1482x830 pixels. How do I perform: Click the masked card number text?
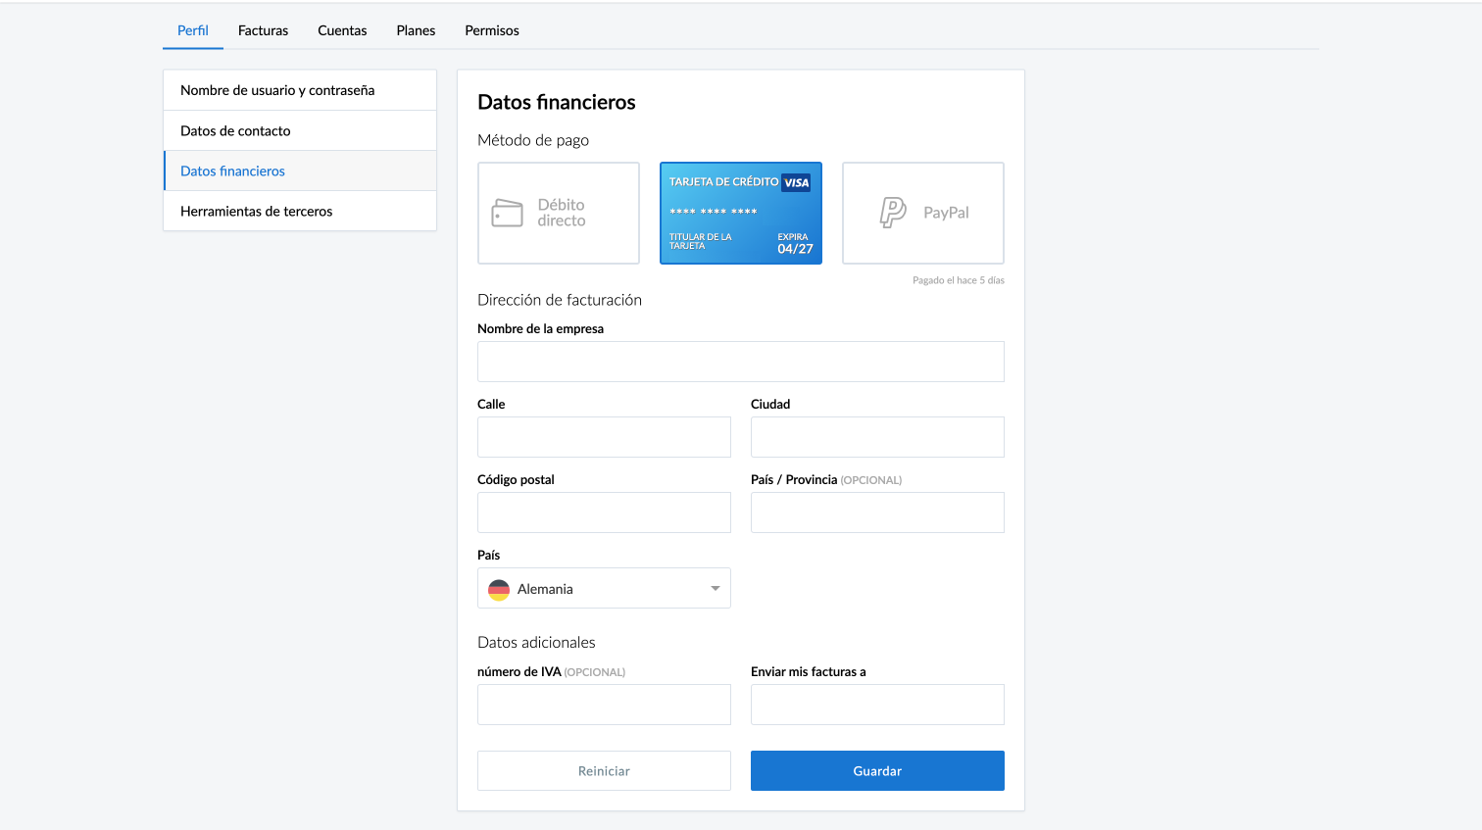click(714, 212)
